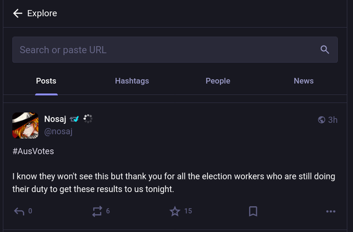Click the magnifying glass search icon
Image resolution: width=353 pixels, height=232 pixels.
point(324,50)
